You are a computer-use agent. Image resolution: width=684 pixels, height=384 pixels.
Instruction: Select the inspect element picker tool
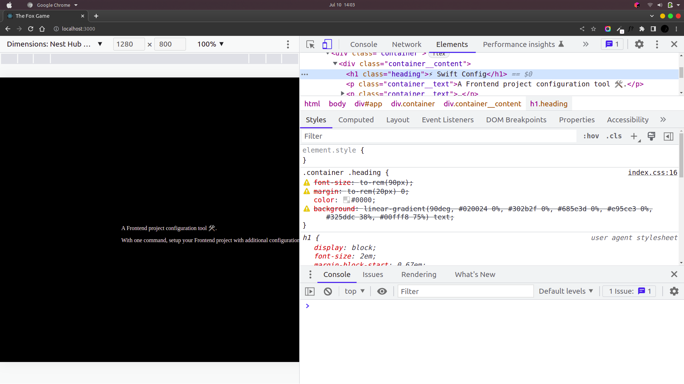click(x=310, y=44)
